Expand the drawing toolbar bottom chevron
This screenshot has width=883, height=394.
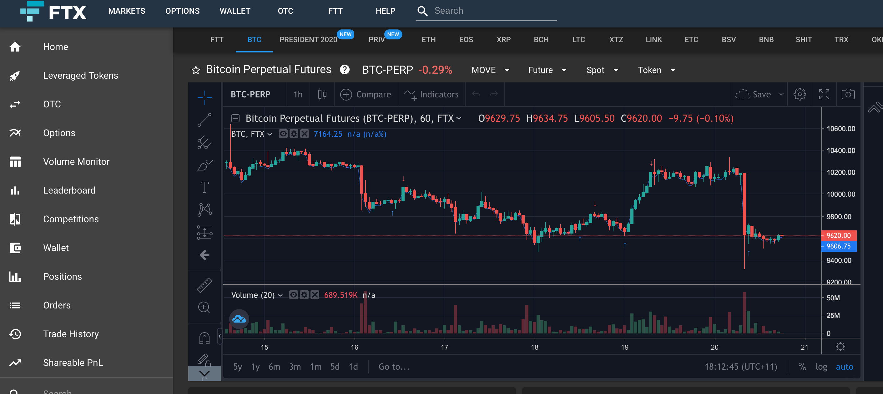[x=204, y=373]
